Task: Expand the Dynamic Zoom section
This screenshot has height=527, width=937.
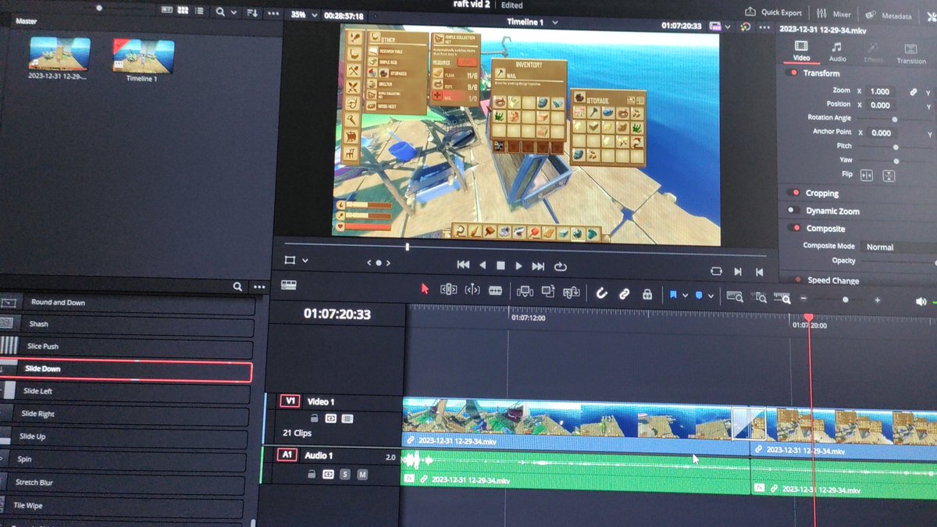Action: pyautogui.click(x=832, y=211)
